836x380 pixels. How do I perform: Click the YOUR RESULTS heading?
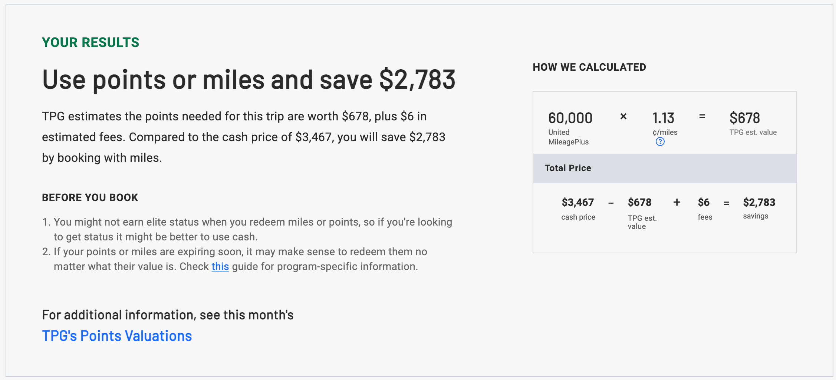click(90, 42)
